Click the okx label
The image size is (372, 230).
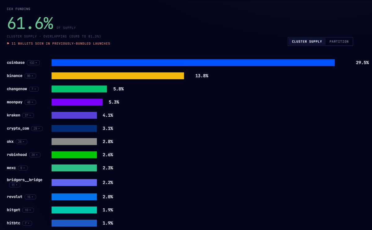(x=10, y=142)
